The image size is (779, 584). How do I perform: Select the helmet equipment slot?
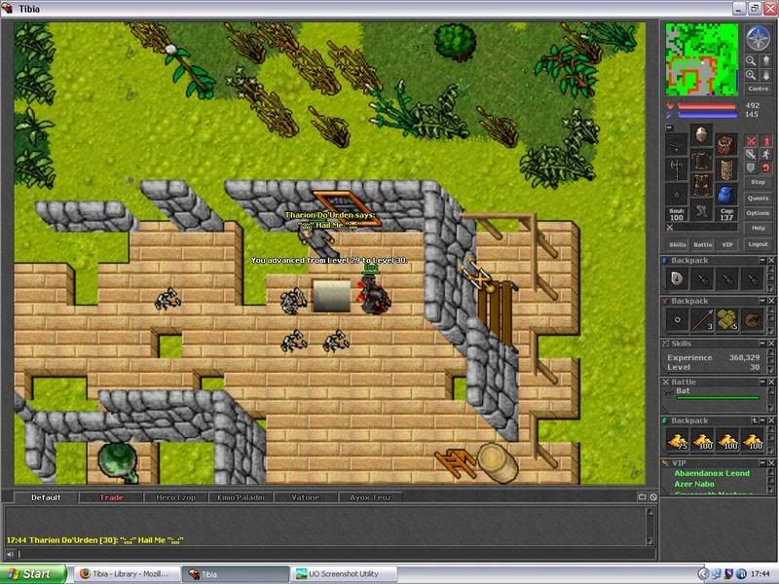click(x=701, y=135)
